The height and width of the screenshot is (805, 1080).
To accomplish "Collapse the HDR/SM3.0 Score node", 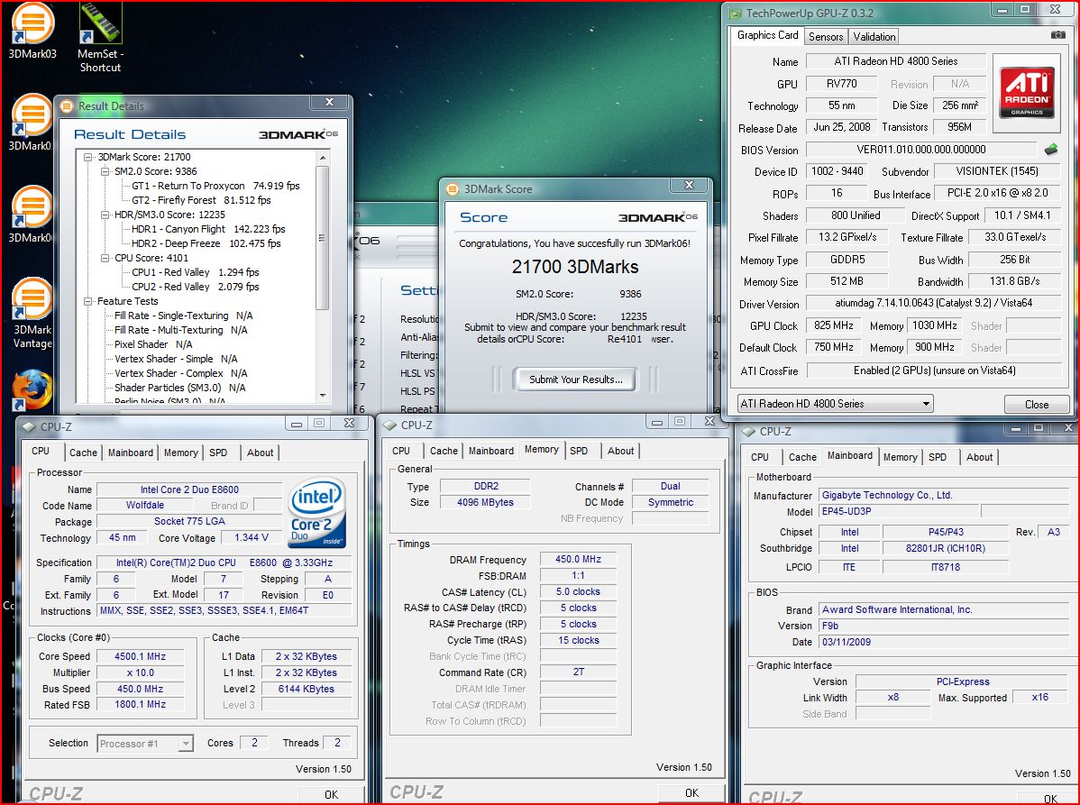I will 105,215.
